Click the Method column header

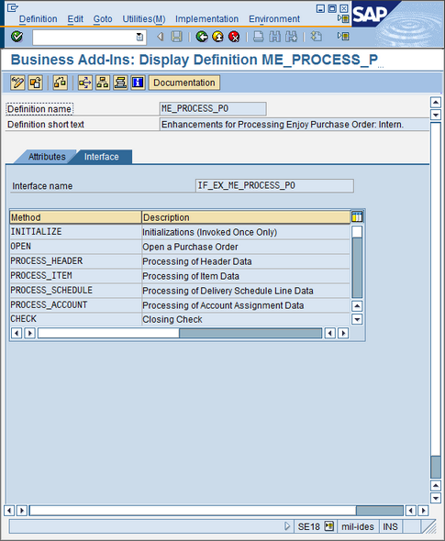pos(75,217)
